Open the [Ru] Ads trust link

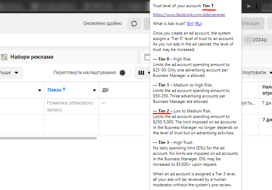[198, 24]
